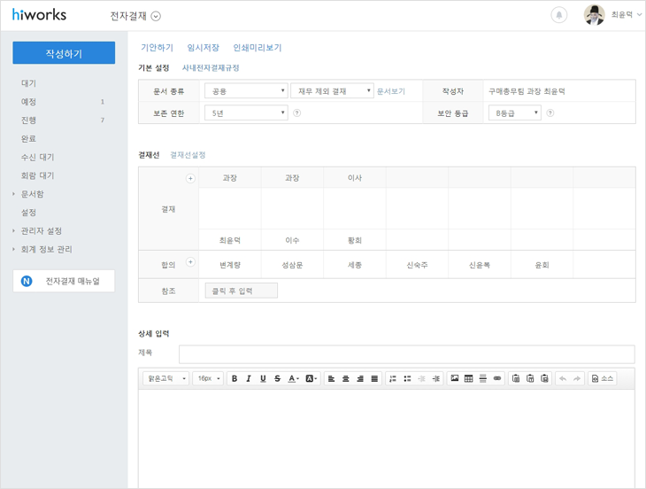The width and height of the screenshot is (646, 489).
Task: Add approver with 결재 plus icon
Action: click(x=190, y=179)
